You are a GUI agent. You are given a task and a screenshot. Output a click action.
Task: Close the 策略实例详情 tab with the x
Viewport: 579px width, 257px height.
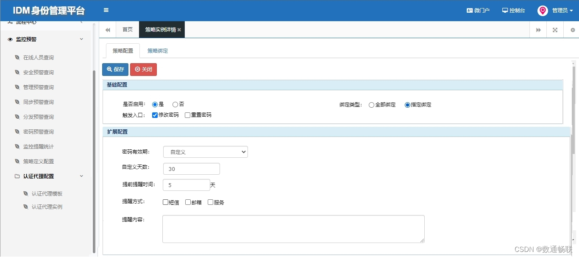tap(179, 30)
